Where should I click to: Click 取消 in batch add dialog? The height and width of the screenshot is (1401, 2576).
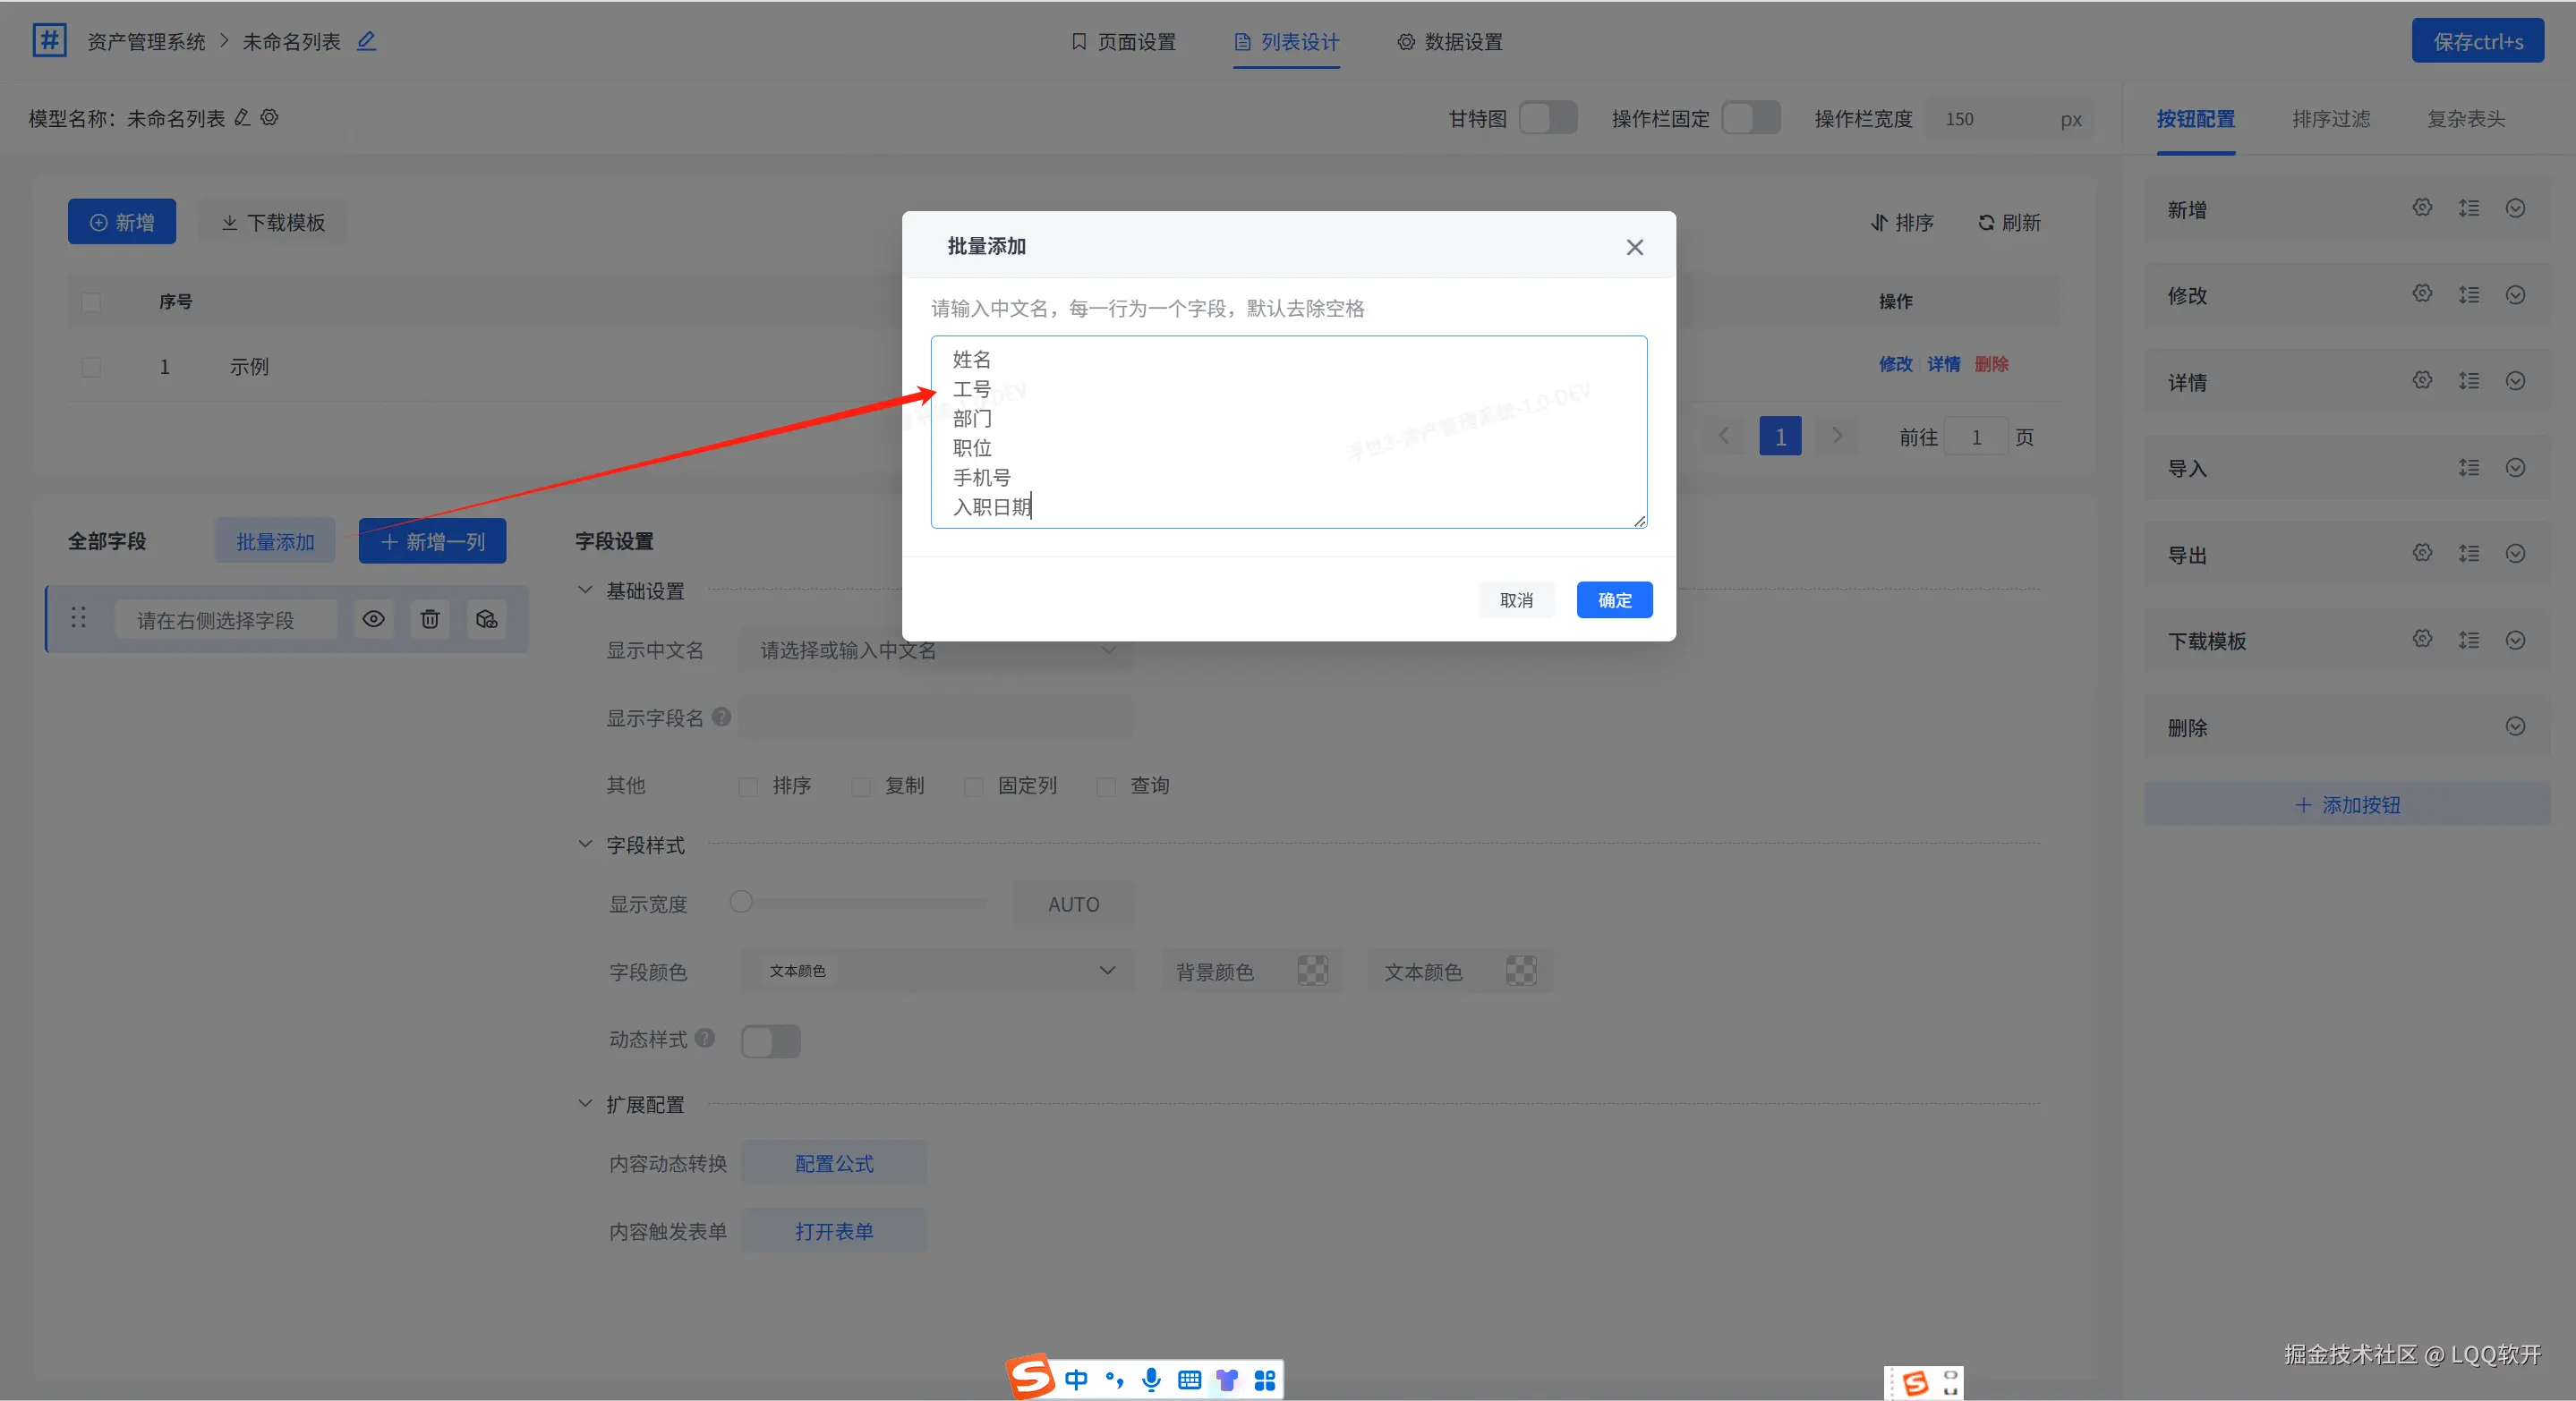[1515, 599]
